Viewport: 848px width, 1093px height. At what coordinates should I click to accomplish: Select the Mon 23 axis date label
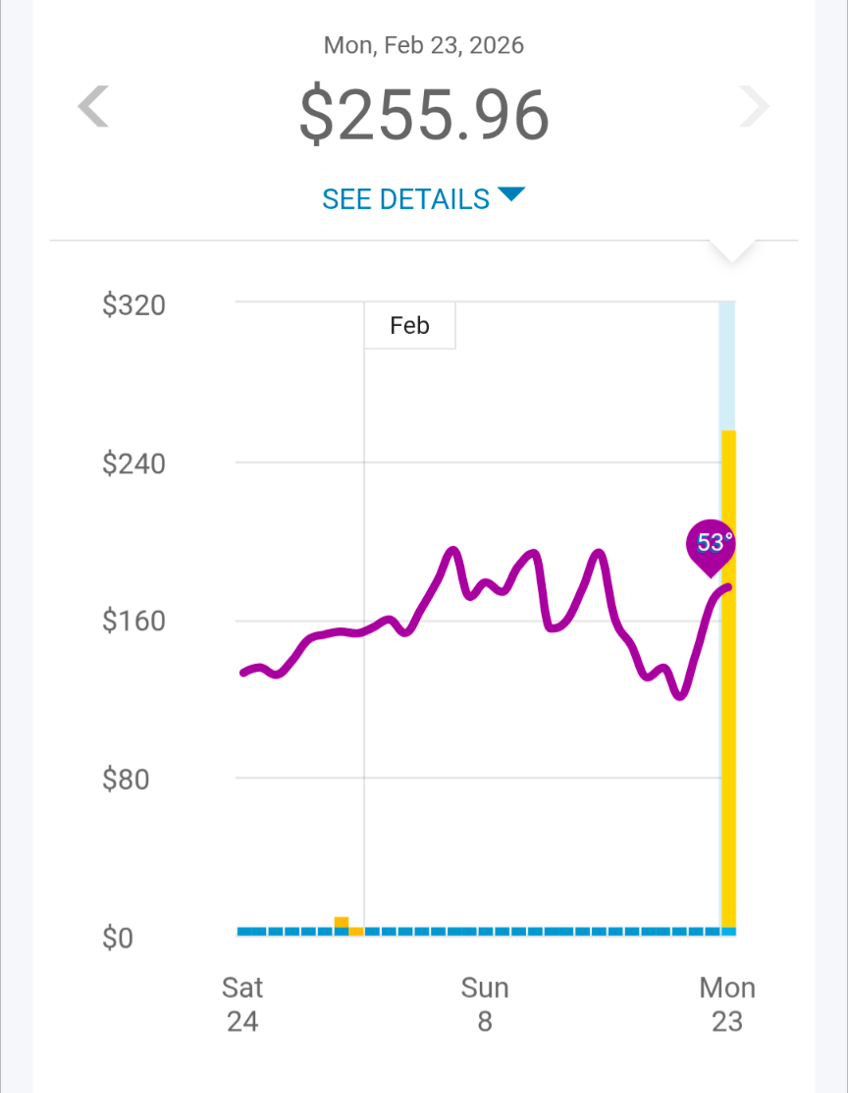pyautogui.click(x=727, y=1004)
